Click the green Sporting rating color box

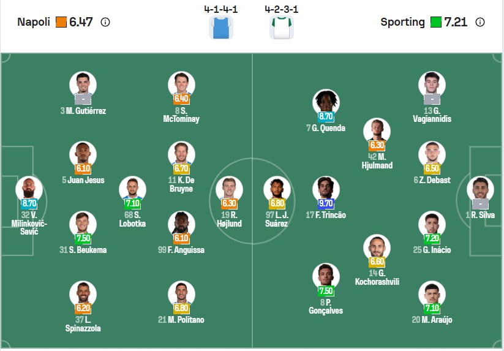click(x=436, y=22)
